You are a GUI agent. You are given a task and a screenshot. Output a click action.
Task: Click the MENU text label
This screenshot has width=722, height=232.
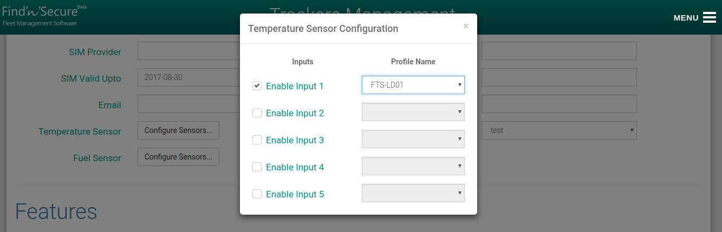tap(686, 18)
